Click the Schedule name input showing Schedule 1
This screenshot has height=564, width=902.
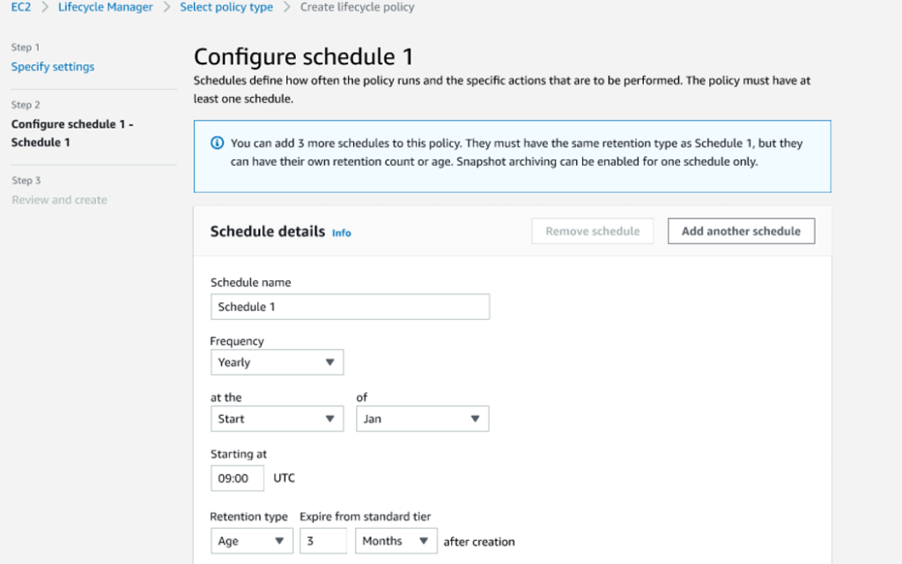pos(350,306)
